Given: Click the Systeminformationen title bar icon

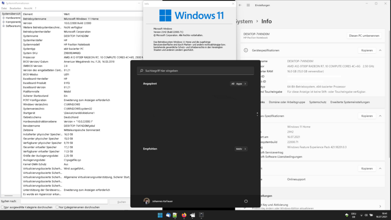Looking at the screenshot, I should [x=3, y=3].
